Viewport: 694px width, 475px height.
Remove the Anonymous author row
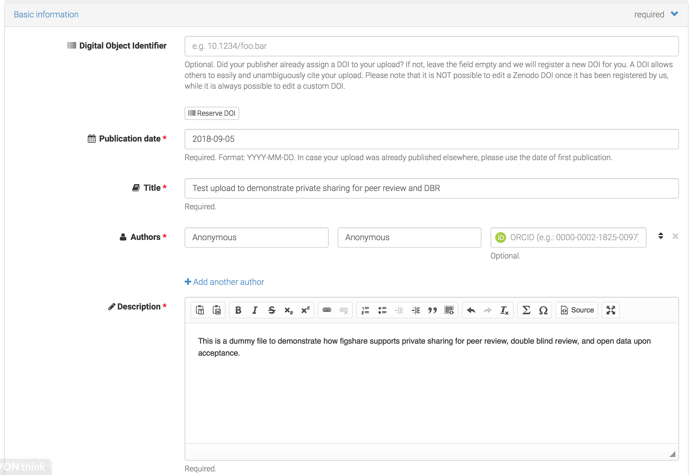tap(675, 236)
